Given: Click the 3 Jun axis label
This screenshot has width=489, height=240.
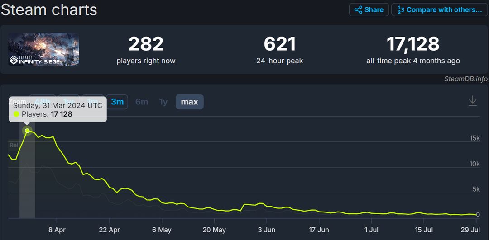Looking at the screenshot, I should (x=267, y=230).
